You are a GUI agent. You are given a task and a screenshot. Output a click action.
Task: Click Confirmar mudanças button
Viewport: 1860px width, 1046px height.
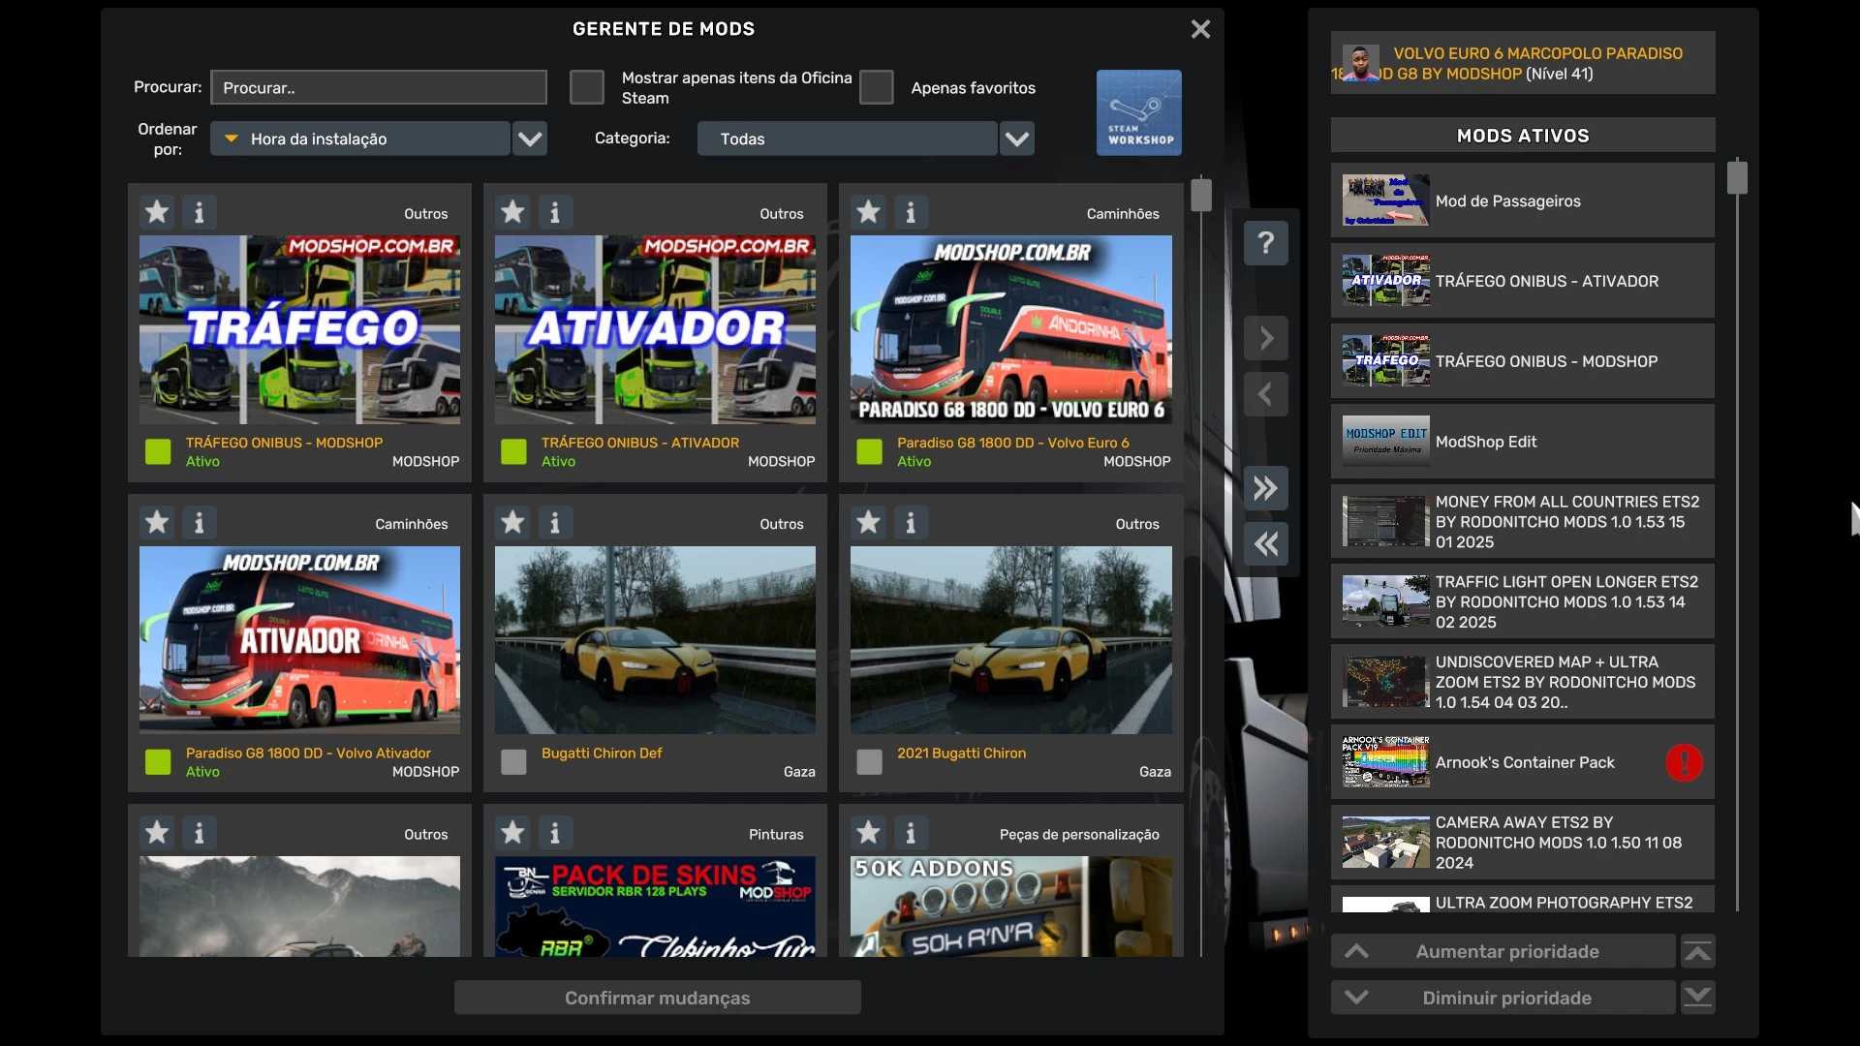coord(657,998)
